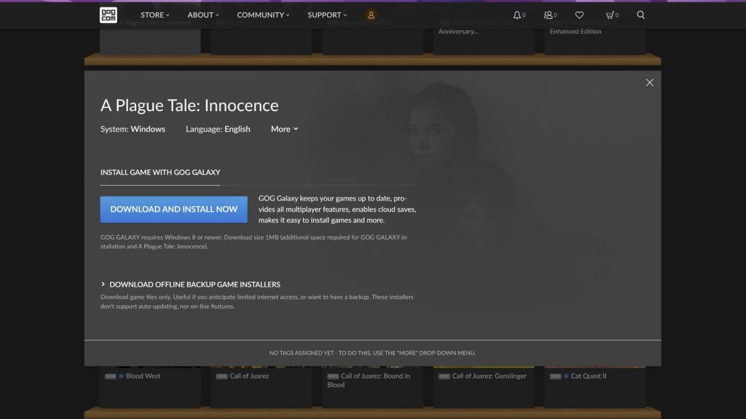Click the user avatar icon

[x=371, y=14]
